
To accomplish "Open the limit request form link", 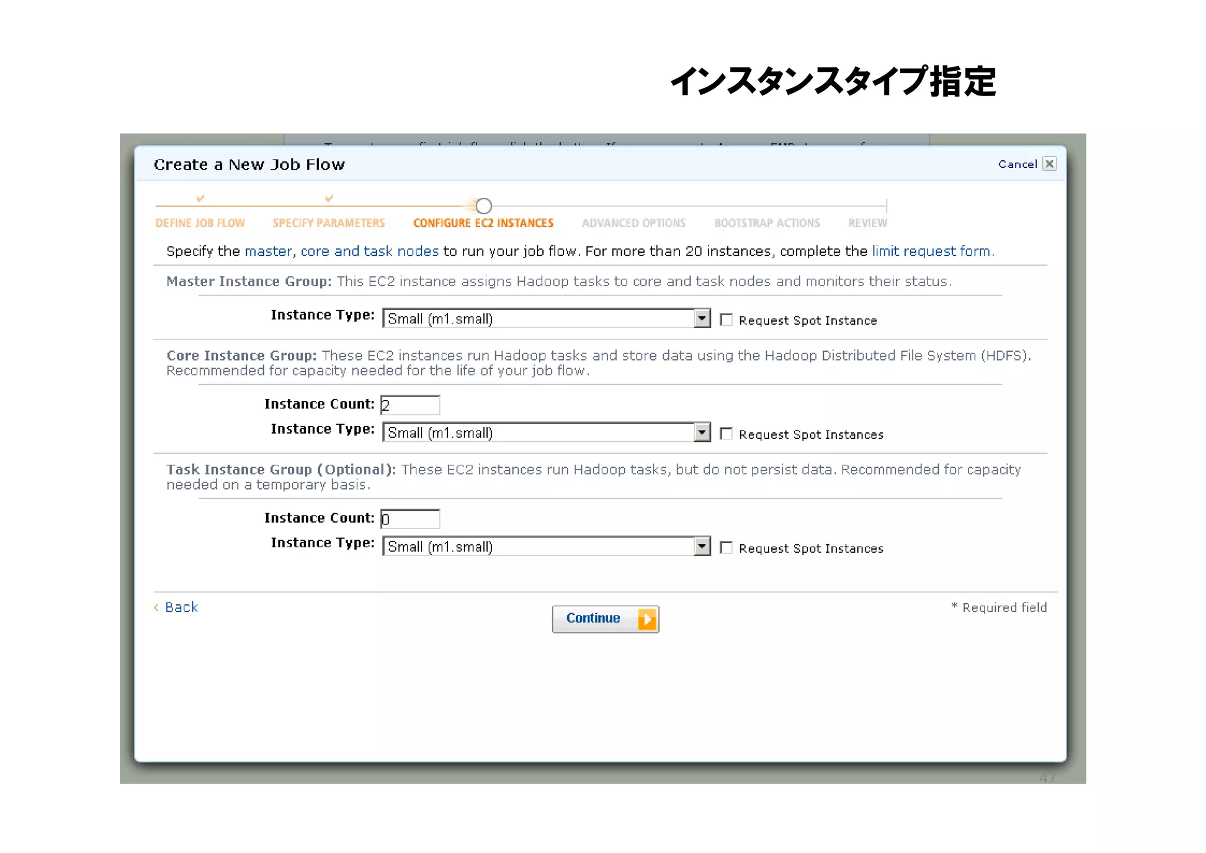I will pos(932,252).
